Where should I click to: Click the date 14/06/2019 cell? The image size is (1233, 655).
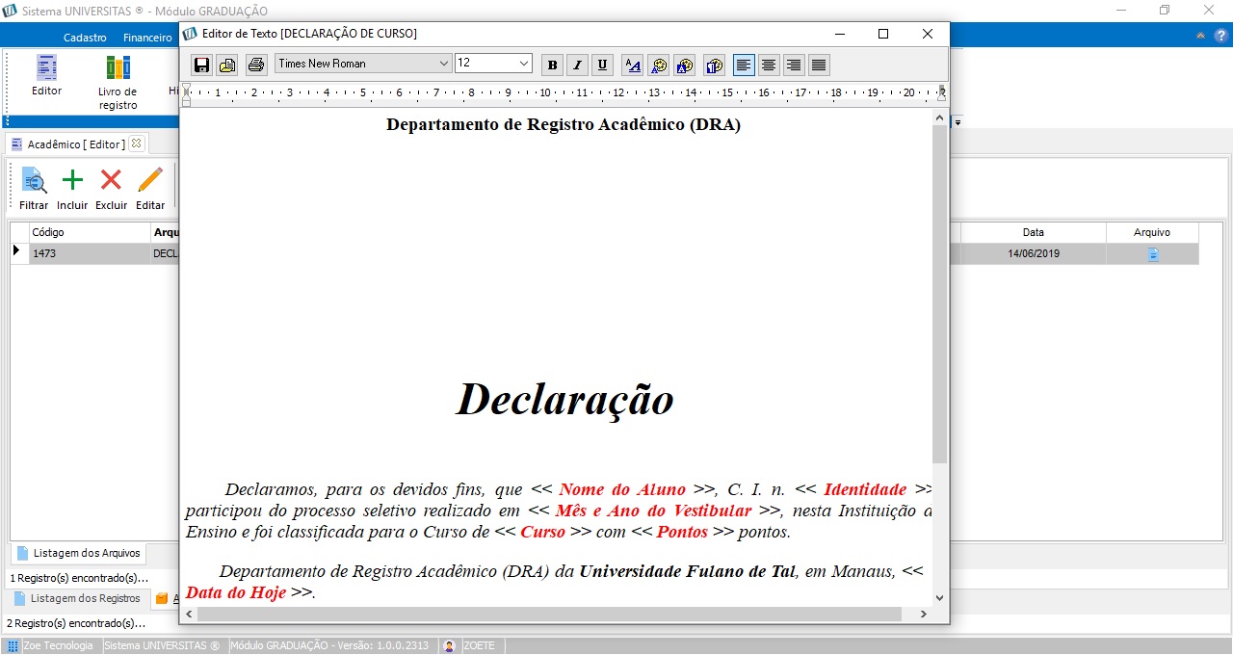[1033, 253]
